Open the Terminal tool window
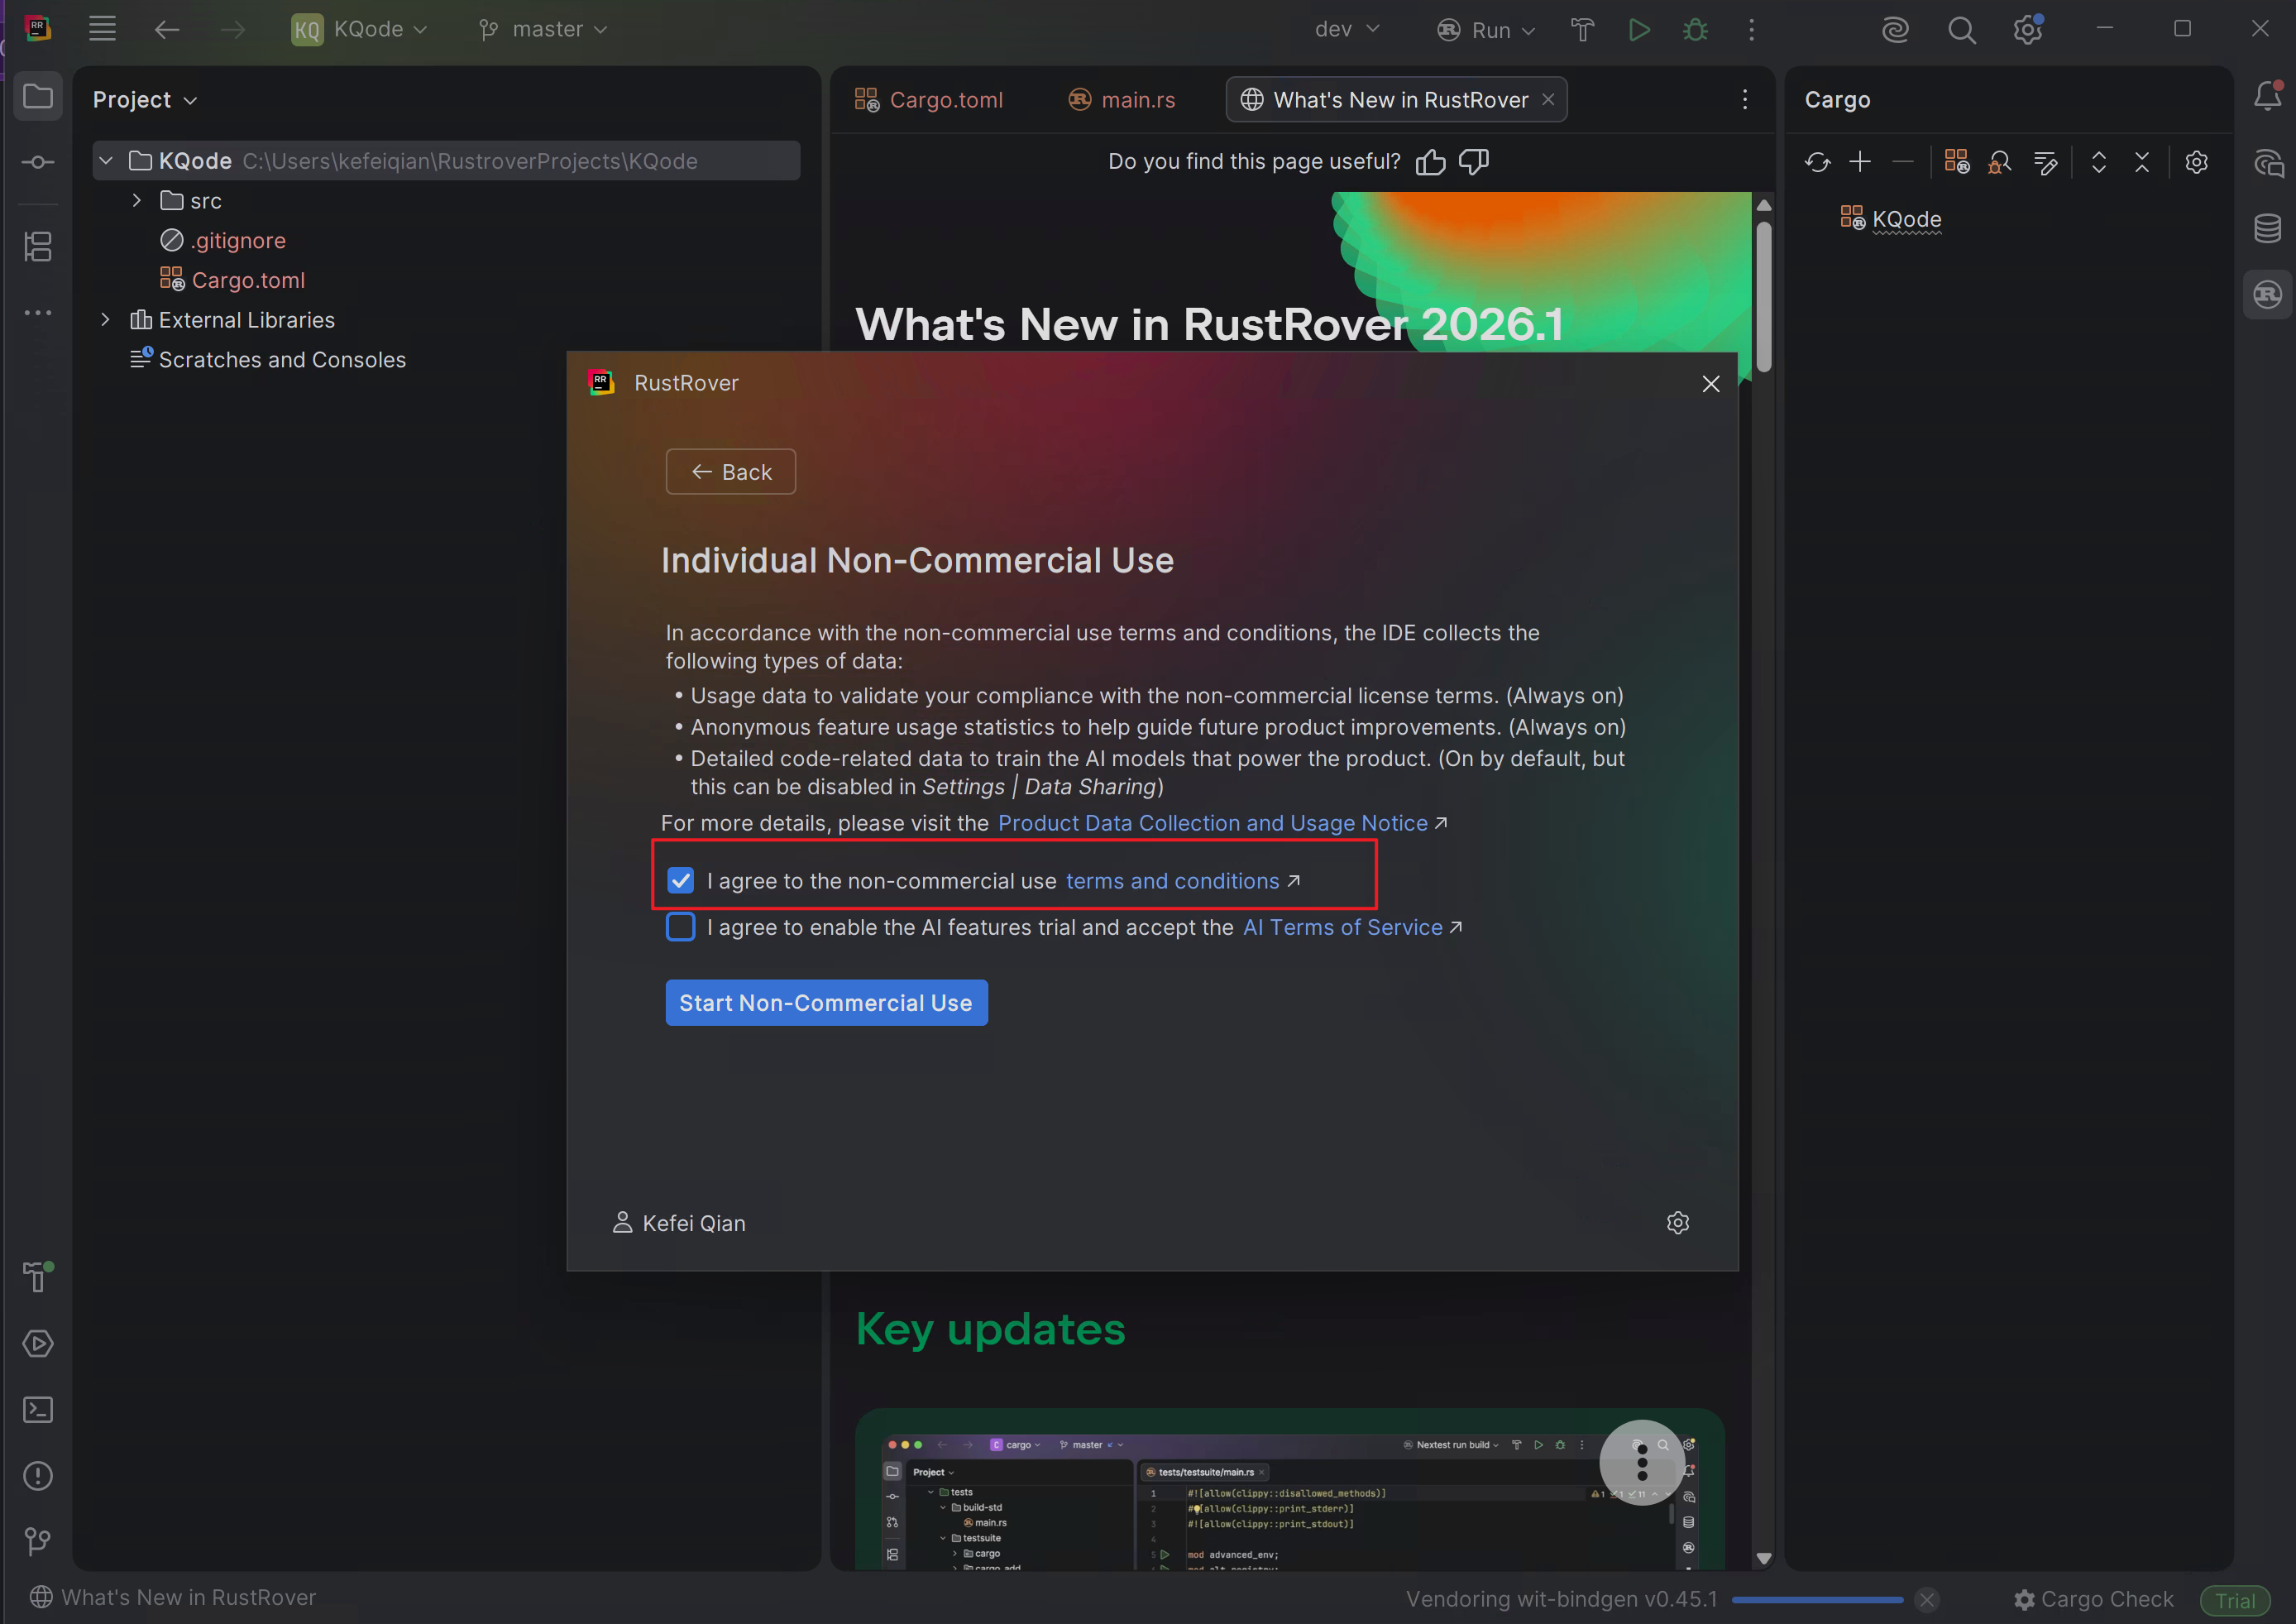Viewport: 2296px width, 1624px height. (38, 1409)
